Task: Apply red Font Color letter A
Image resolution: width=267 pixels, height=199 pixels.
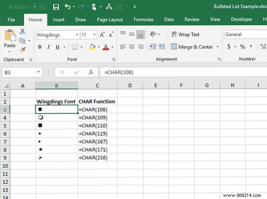Action: pos(106,47)
